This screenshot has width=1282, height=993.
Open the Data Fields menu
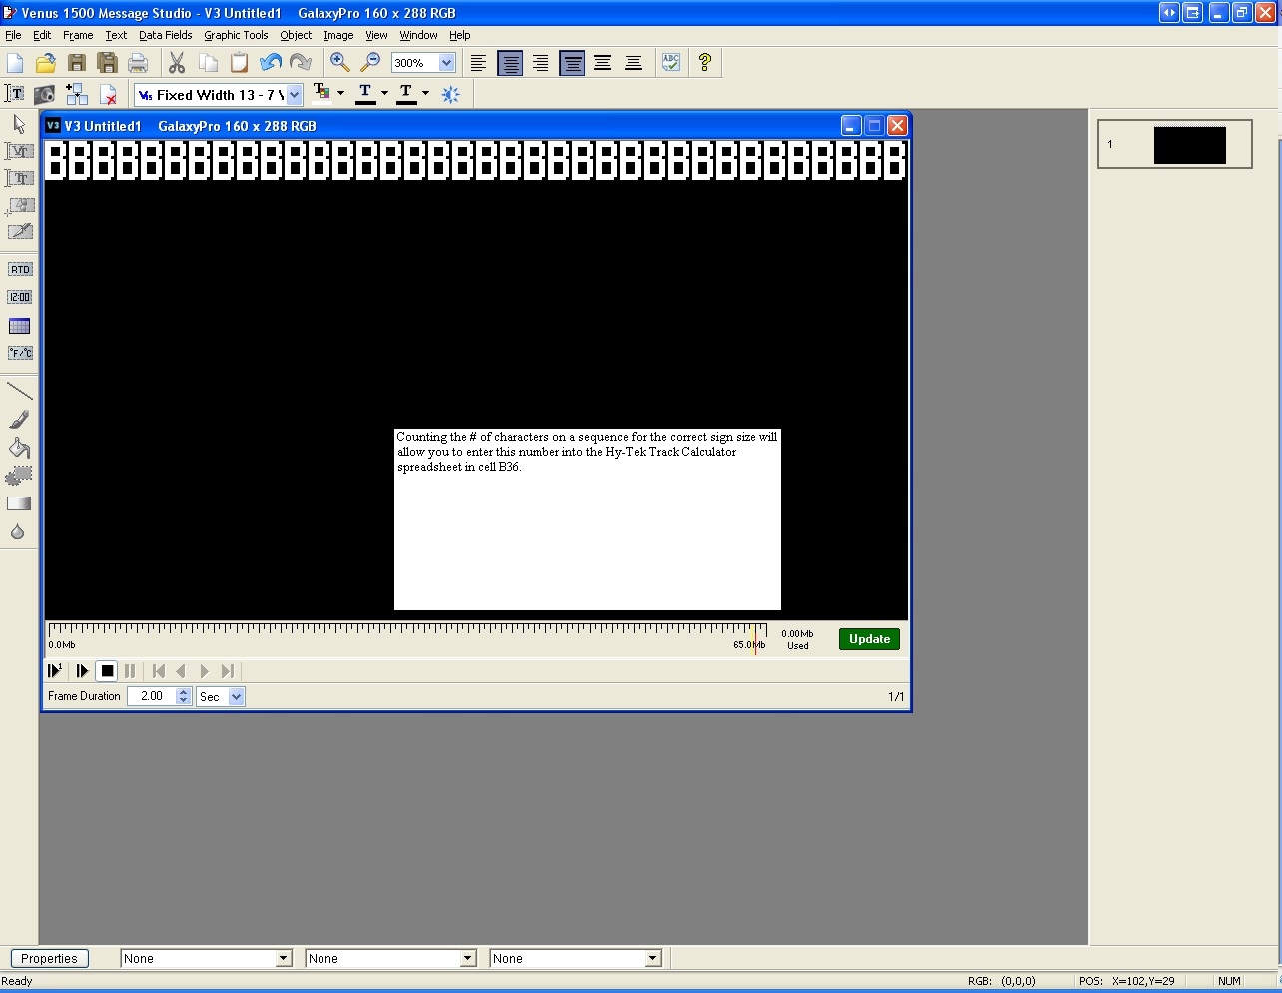(x=165, y=35)
